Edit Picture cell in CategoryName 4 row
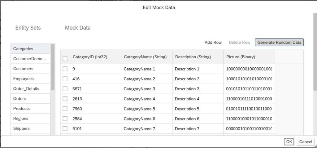The height and width of the screenshot is (148, 317). click(x=249, y=99)
